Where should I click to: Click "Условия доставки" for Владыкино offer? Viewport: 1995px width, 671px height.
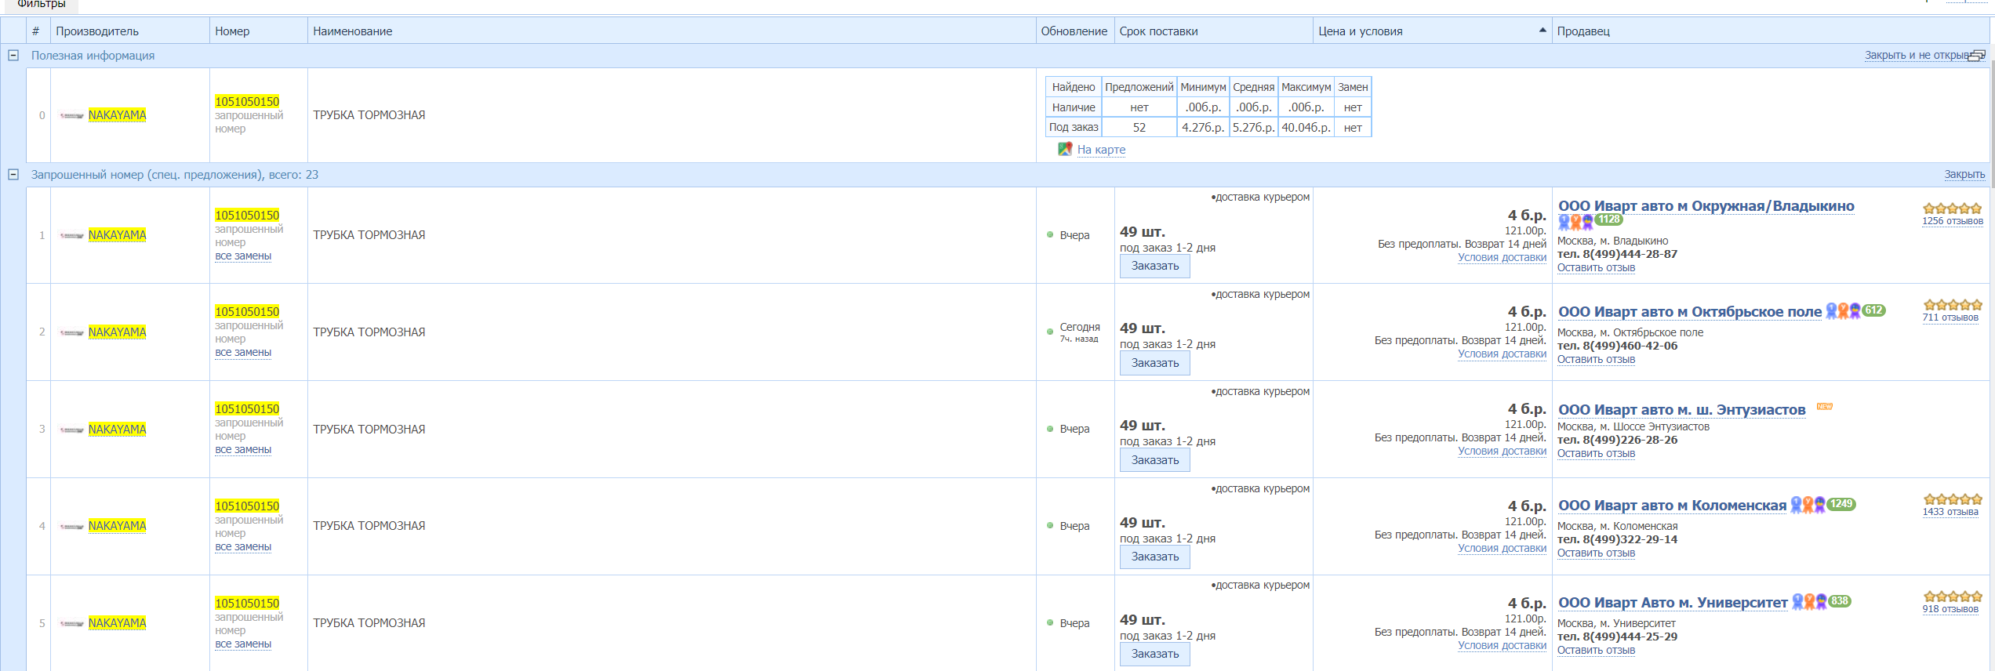click(1502, 257)
